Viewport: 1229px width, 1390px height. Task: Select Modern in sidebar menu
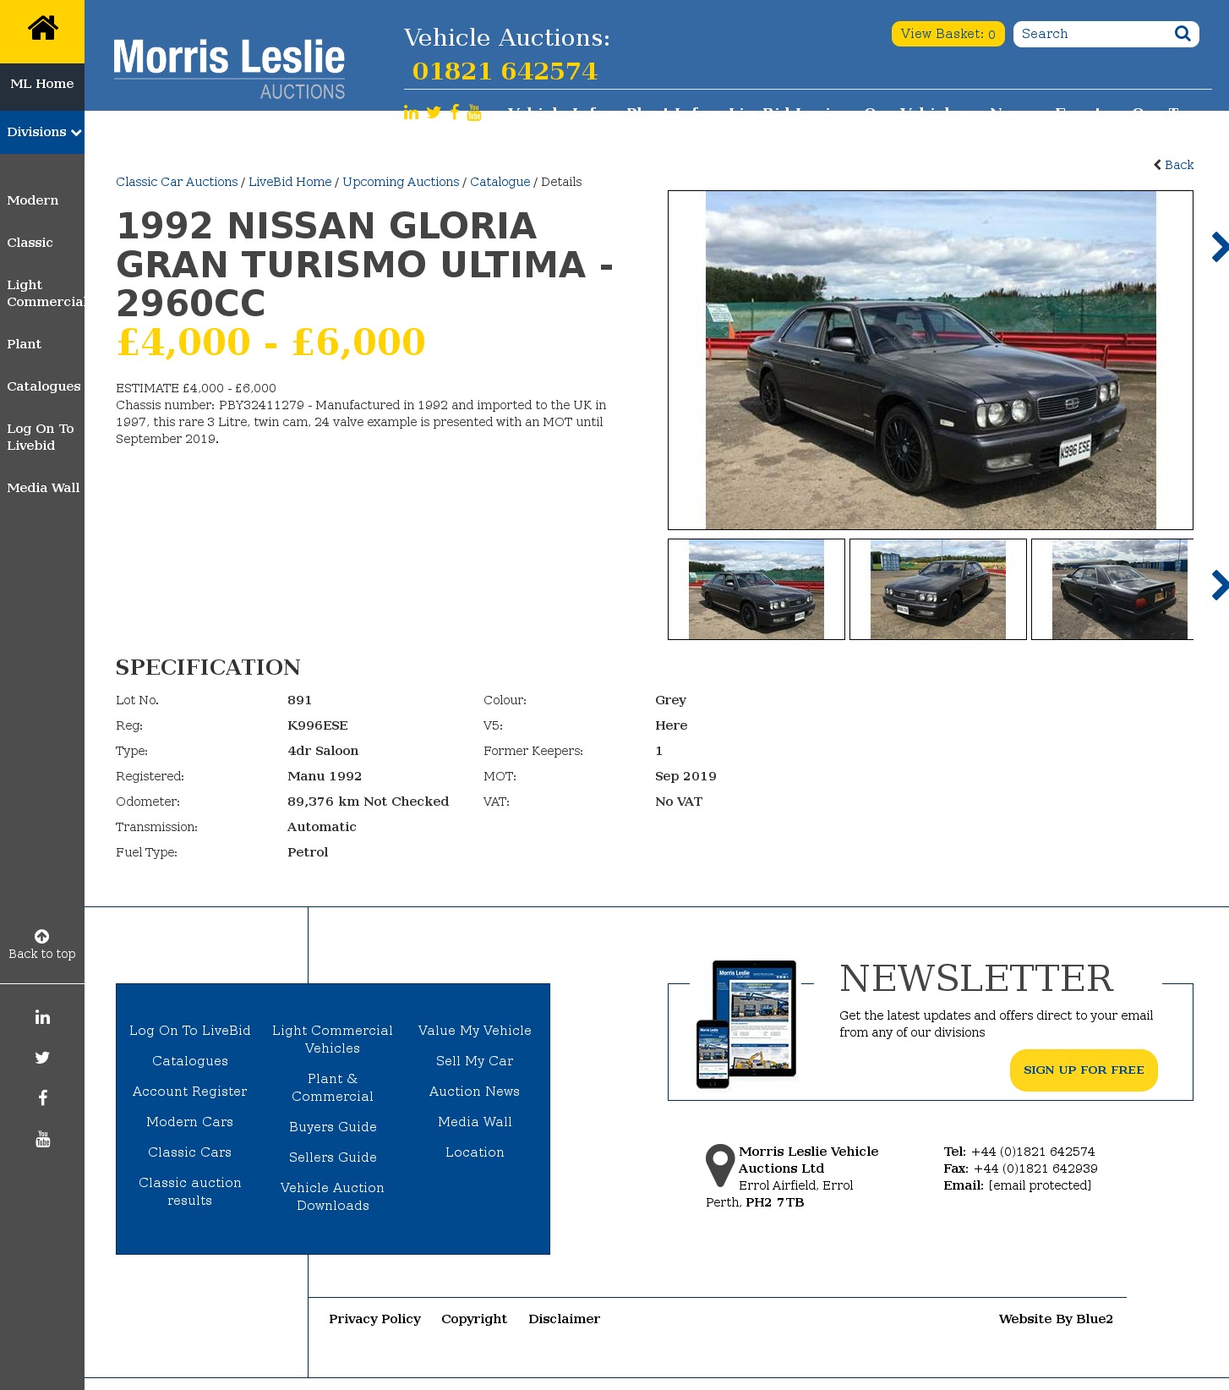(x=33, y=200)
